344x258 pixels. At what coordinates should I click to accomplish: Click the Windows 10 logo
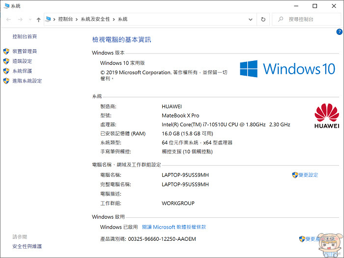pos(287,69)
